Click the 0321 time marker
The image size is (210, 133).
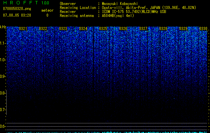click(x=23, y=29)
